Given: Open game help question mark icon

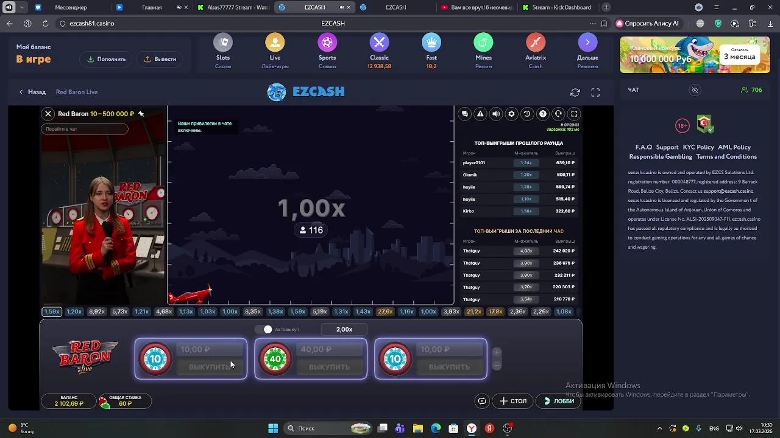Looking at the screenshot, I should tap(542, 114).
